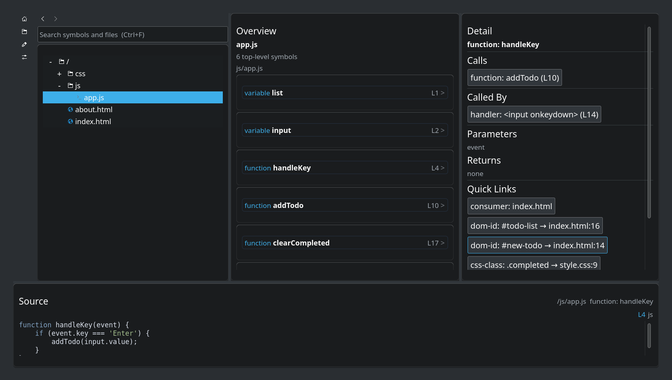
Task: Open the folder icon in the sidebar
Action: point(24,32)
